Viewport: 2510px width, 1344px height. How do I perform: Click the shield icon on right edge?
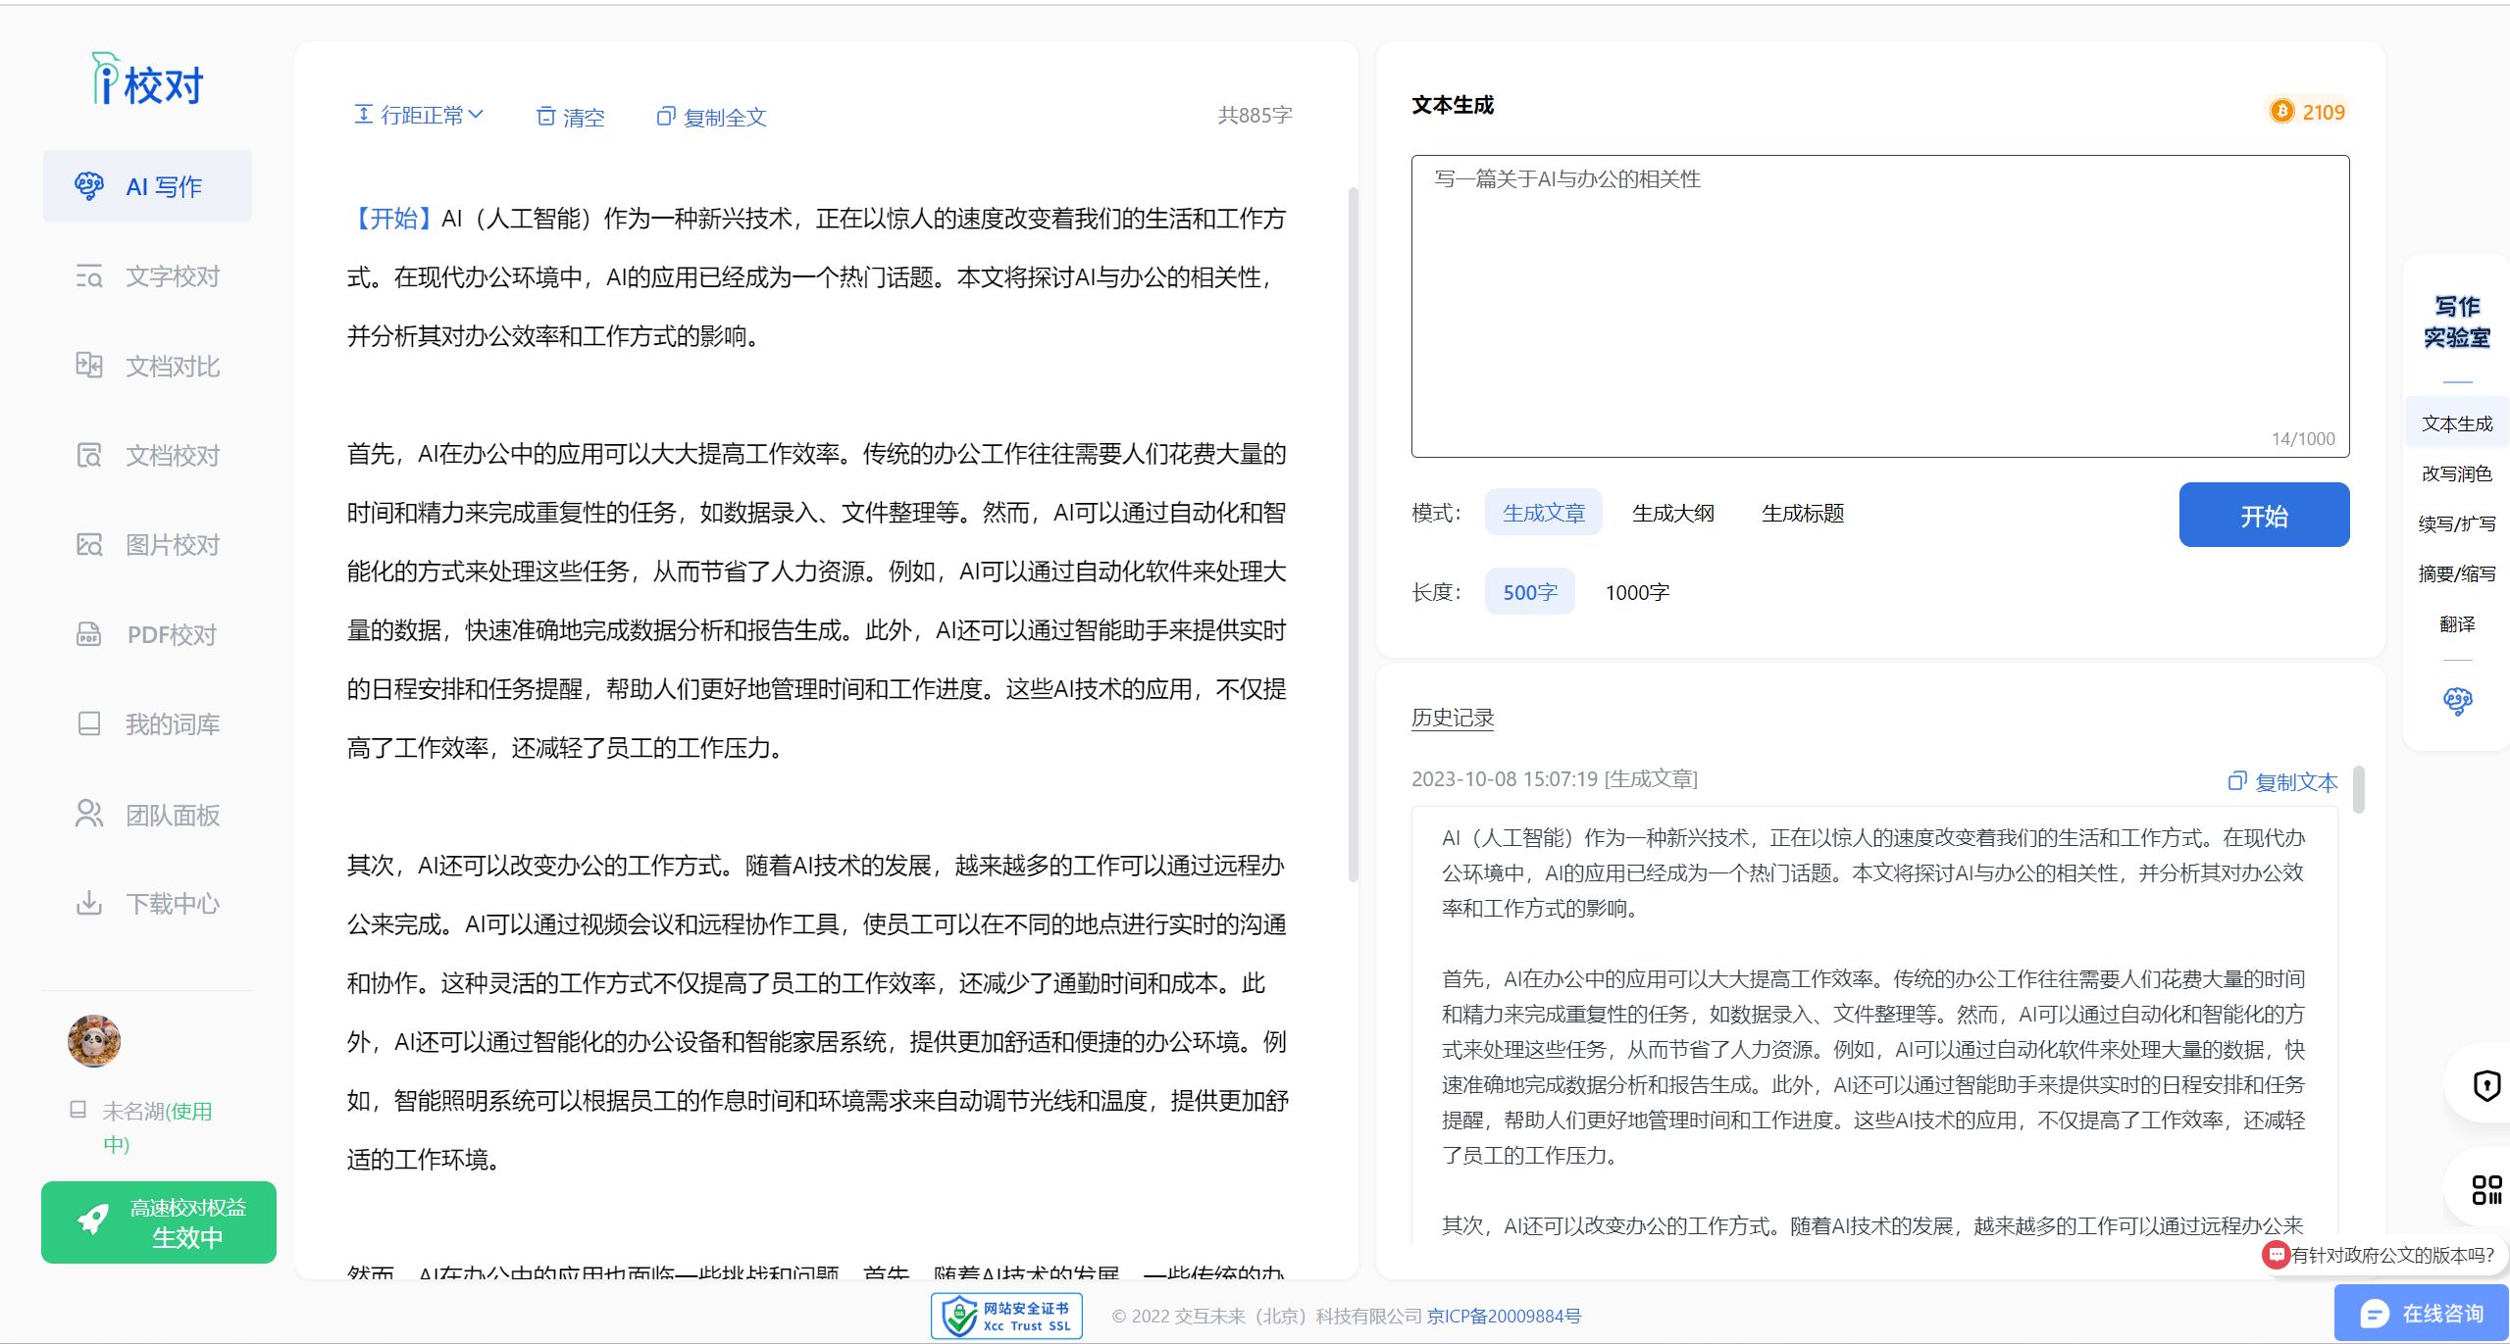tap(2486, 1086)
